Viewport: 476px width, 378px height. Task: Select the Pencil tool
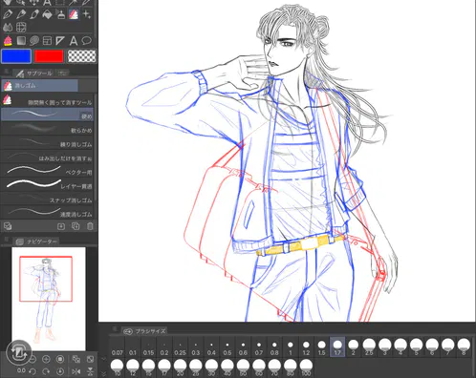click(x=21, y=14)
